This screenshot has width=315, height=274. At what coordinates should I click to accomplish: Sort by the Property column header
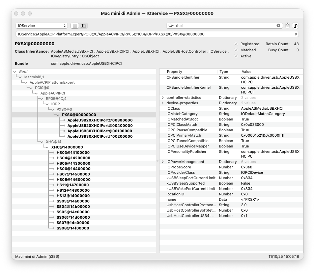174,72
